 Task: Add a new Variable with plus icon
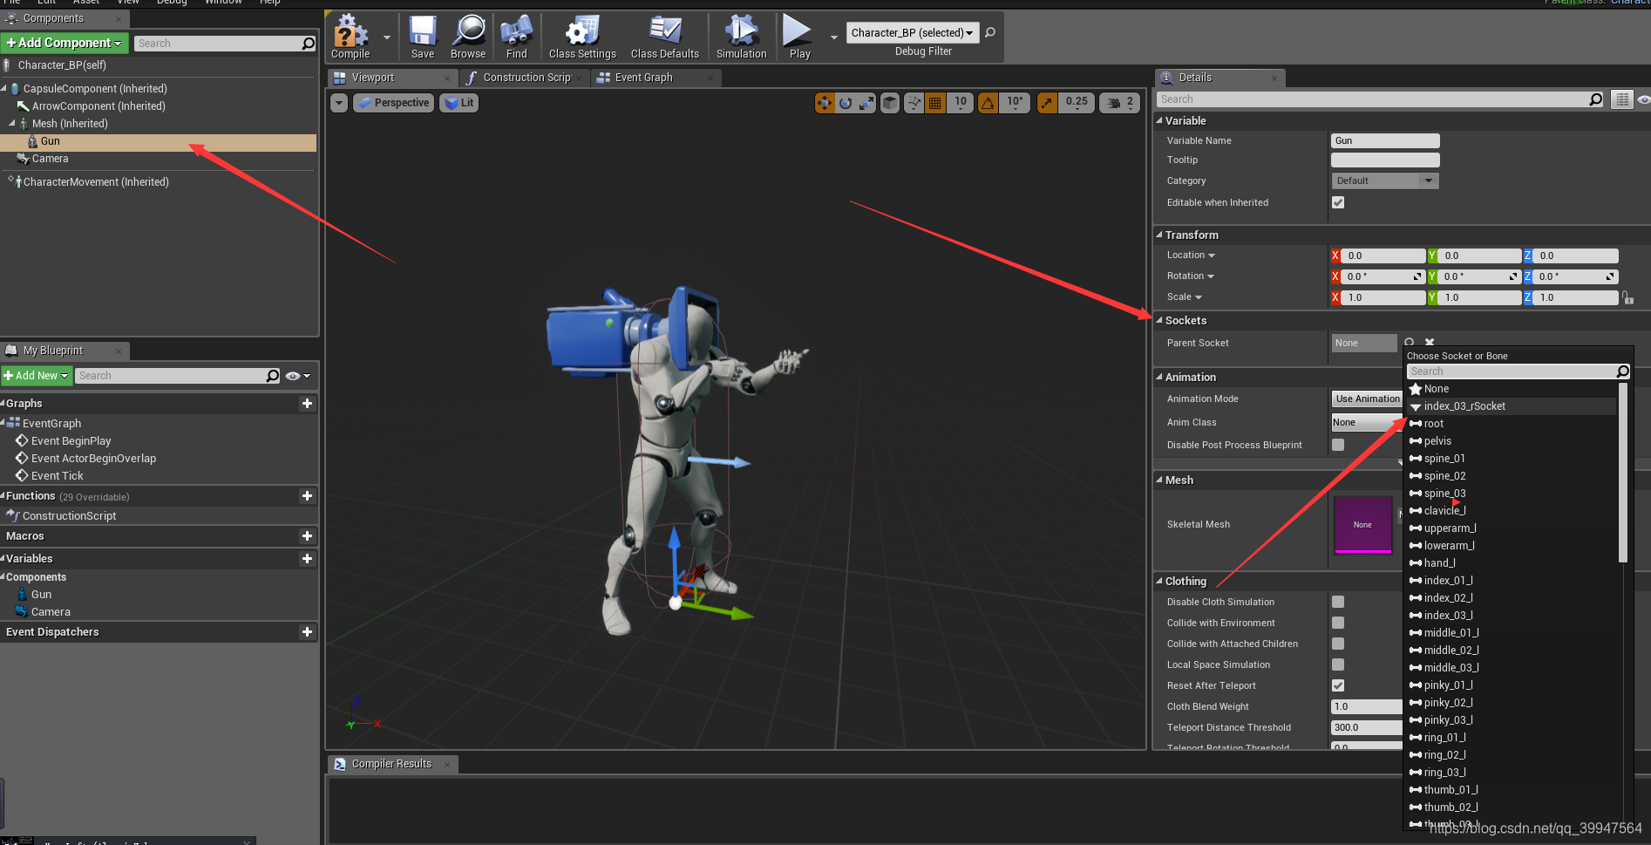(x=307, y=558)
